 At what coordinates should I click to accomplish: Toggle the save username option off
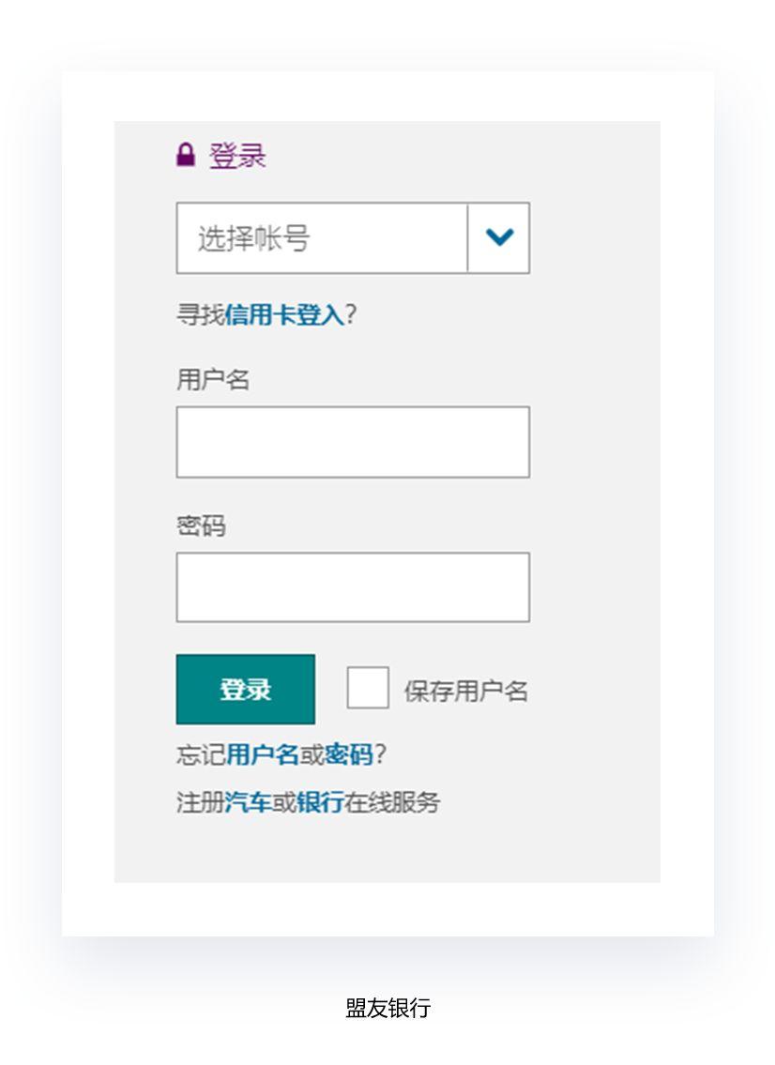(x=368, y=688)
